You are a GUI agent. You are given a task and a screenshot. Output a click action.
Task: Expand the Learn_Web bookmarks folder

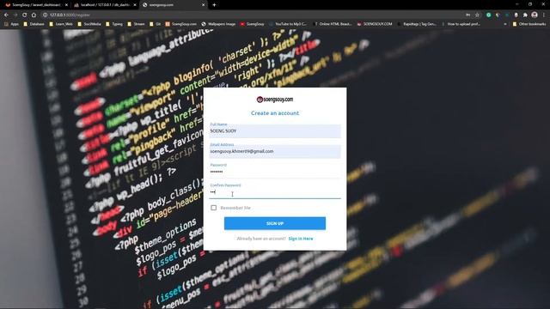pyautogui.click(x=61, y=24)
